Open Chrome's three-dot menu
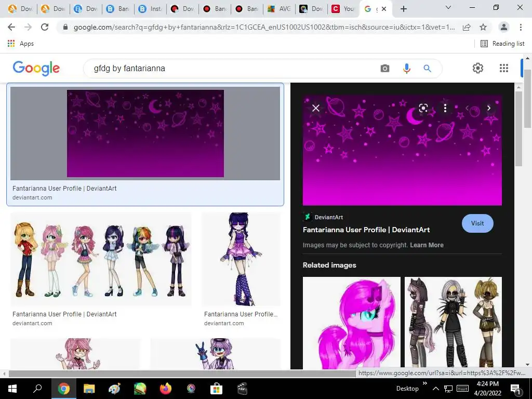Screen dimensions: 532x399 (521, 27)
